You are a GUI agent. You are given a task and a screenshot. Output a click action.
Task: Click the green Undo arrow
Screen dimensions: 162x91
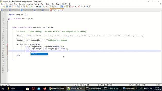(x=31, y=6)
